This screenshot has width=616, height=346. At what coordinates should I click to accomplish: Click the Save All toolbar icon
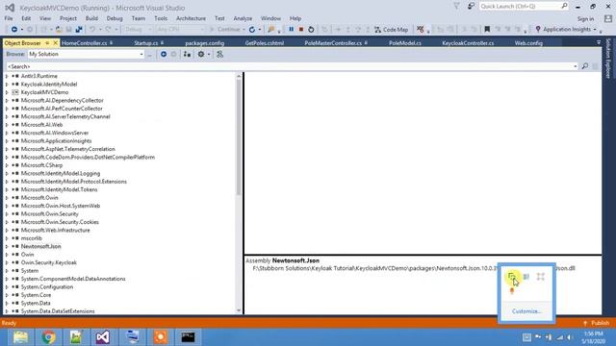pos(79,30)
